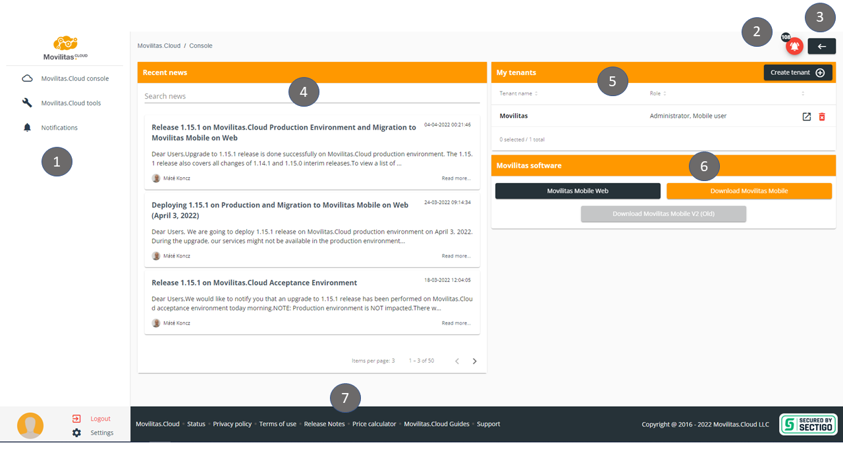843x474 pixels.
Task: Click the bell icon beside Notifications
Action: [x=27, y=128]
